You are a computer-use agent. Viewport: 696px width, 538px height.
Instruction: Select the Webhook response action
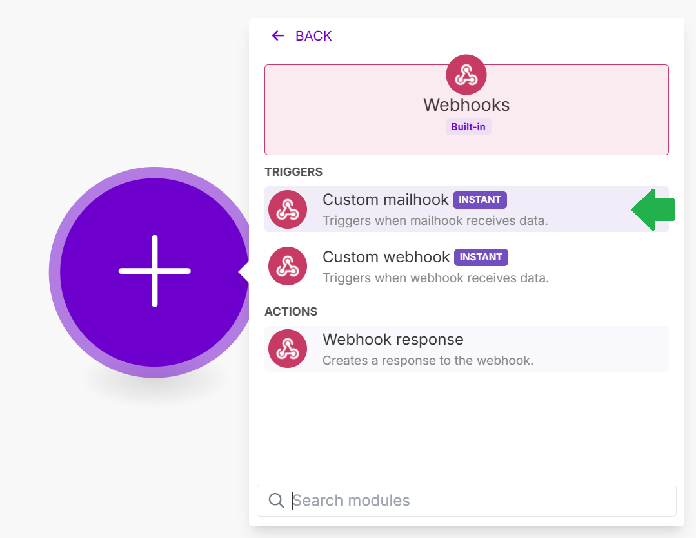coord(466,349)
